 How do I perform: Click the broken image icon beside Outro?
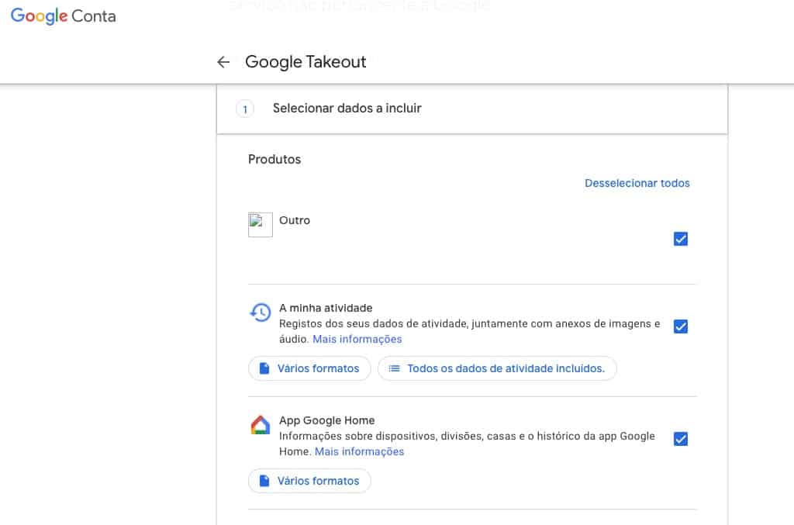[x=261, y=225]
